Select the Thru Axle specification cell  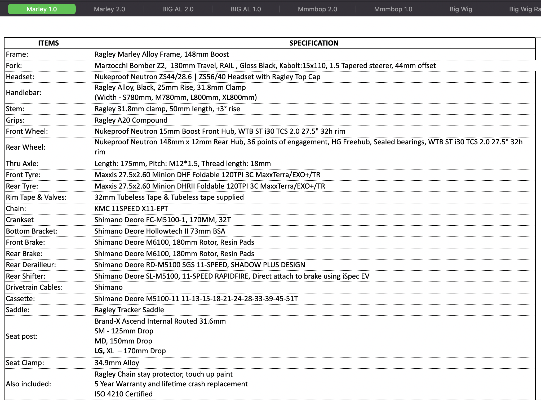(183, 164)
